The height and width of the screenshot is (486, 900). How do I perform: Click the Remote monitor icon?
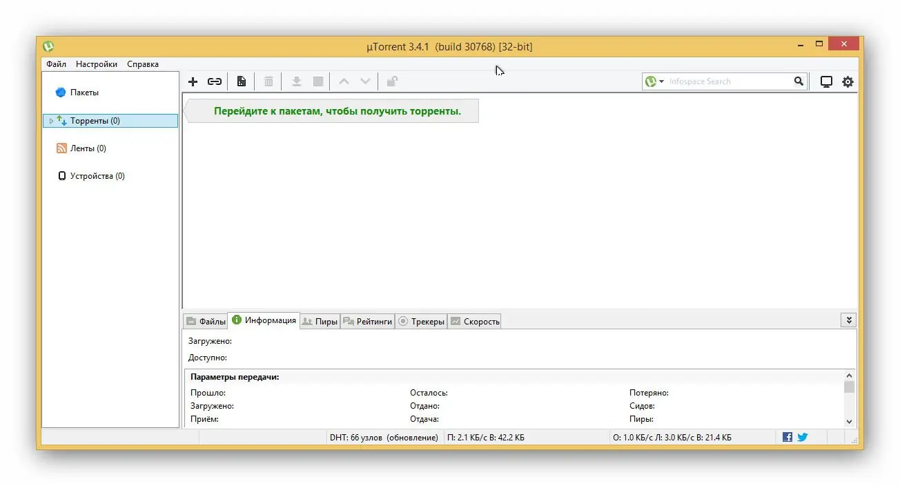(x=826, y=81)
